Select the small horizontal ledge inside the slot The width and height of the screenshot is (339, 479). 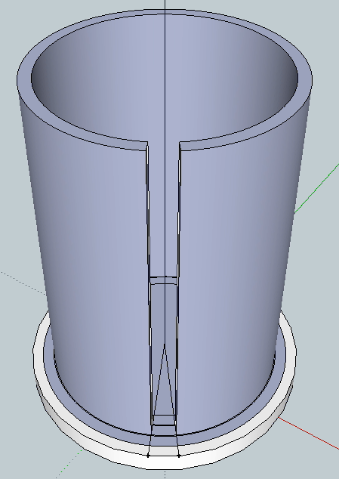[x=163, y=280]
